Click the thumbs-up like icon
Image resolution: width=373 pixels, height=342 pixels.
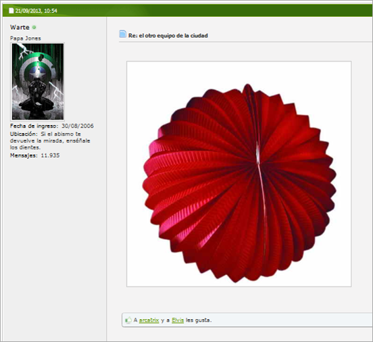tap(128, 320)
